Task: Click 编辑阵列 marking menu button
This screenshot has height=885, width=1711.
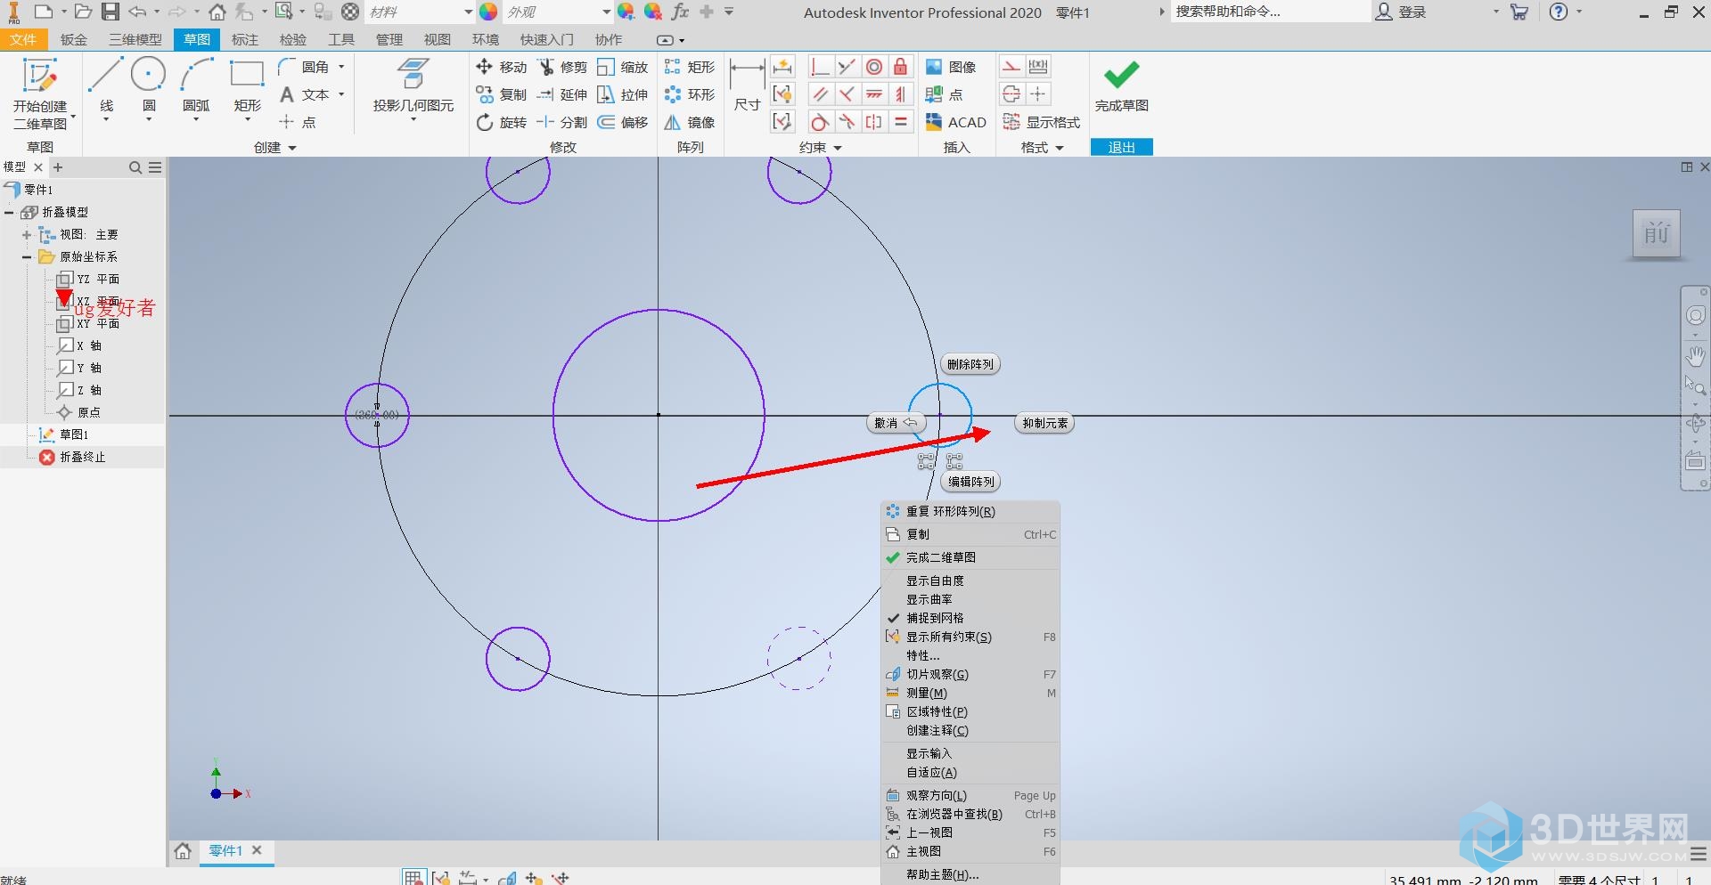Action: click(x=970, y=482)
